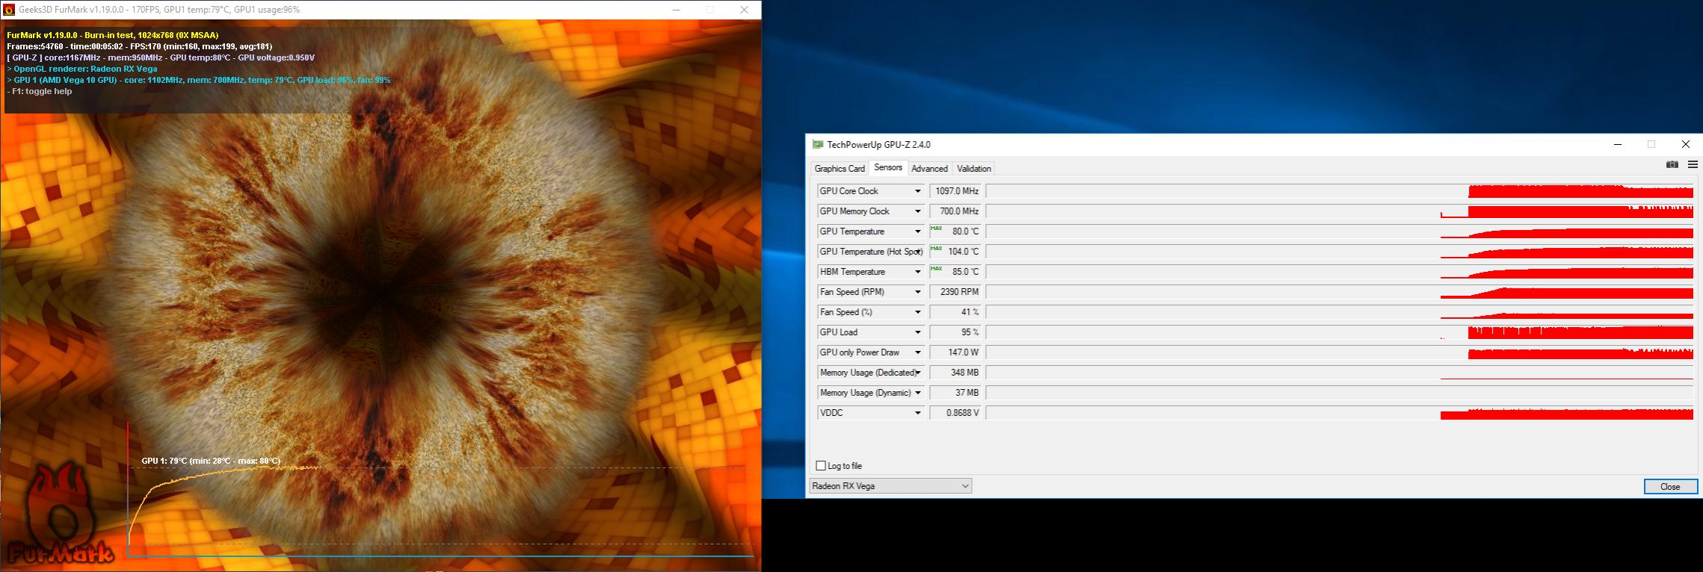
Task: Enable the Log to file checkbox
Action: (x=821, y=466)
